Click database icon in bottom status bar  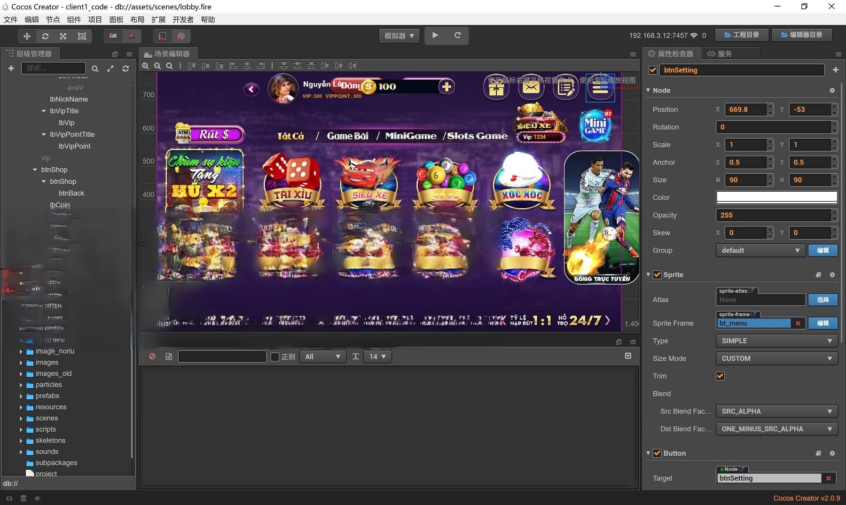pos(23,498)
